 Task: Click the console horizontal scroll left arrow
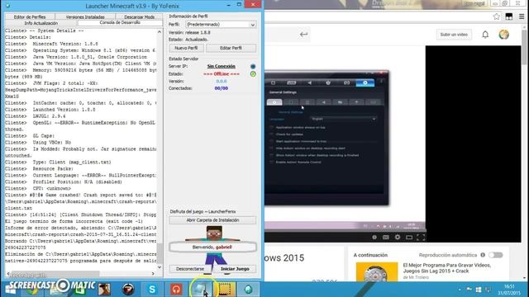pyautogui.click(x=7, y=274)
